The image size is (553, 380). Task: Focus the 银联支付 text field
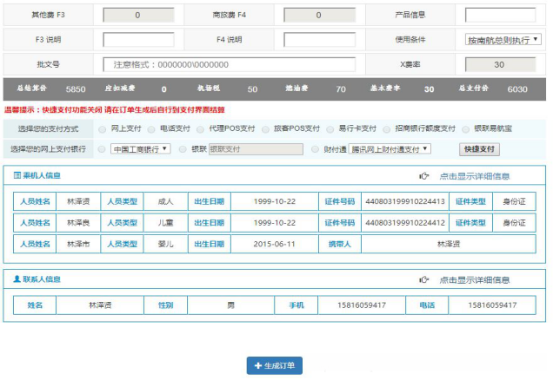coord(256,149)
